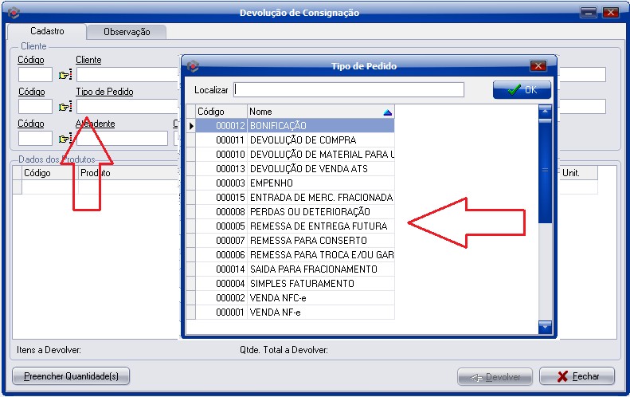Click the Fechar button
Viewport: 630px width, 397px height.
point(577,376)
